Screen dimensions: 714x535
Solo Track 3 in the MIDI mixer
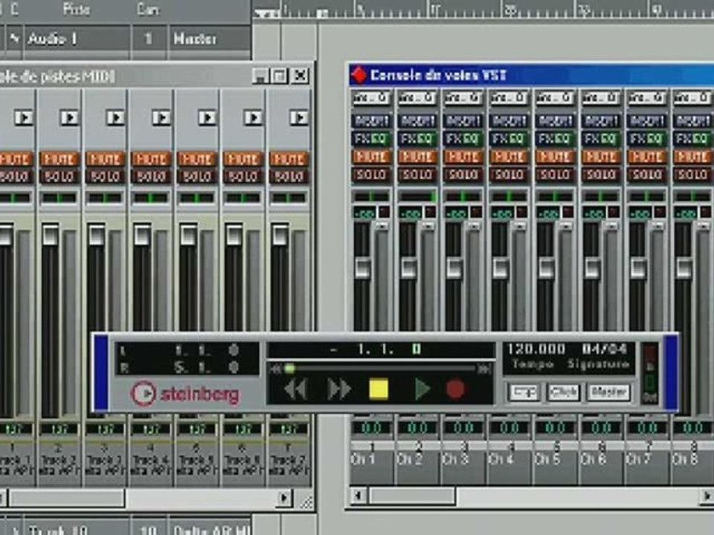[x=105, y=177]
